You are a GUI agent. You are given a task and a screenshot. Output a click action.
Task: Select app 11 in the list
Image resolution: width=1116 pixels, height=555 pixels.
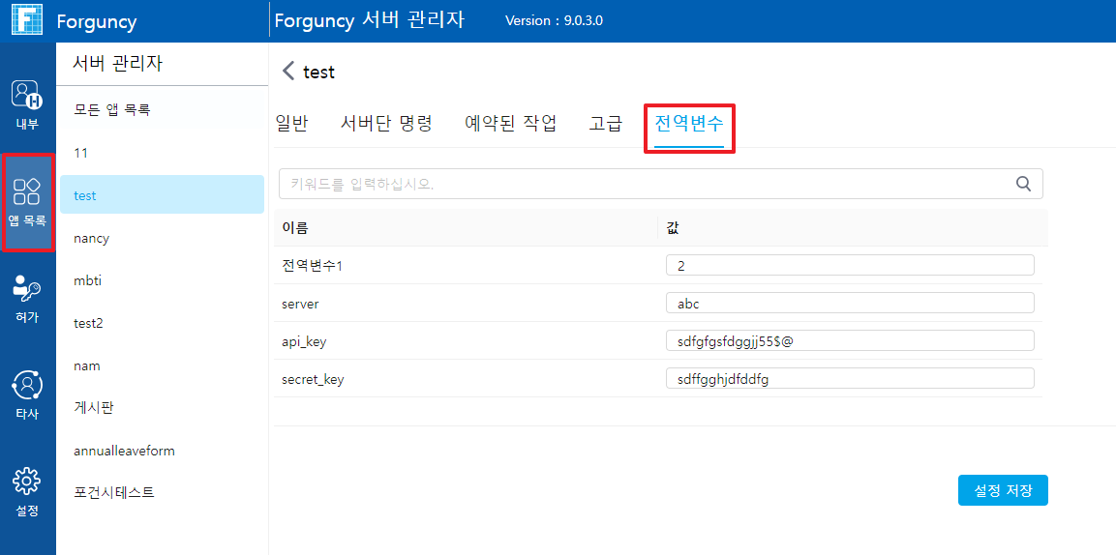coord(162,153)
